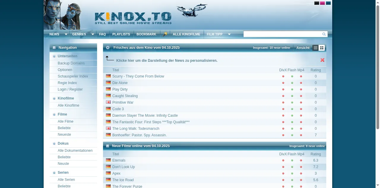Screen dimensions: 380x188
Task: Click Rating column header in Kino table
Action: coord(316,70)
